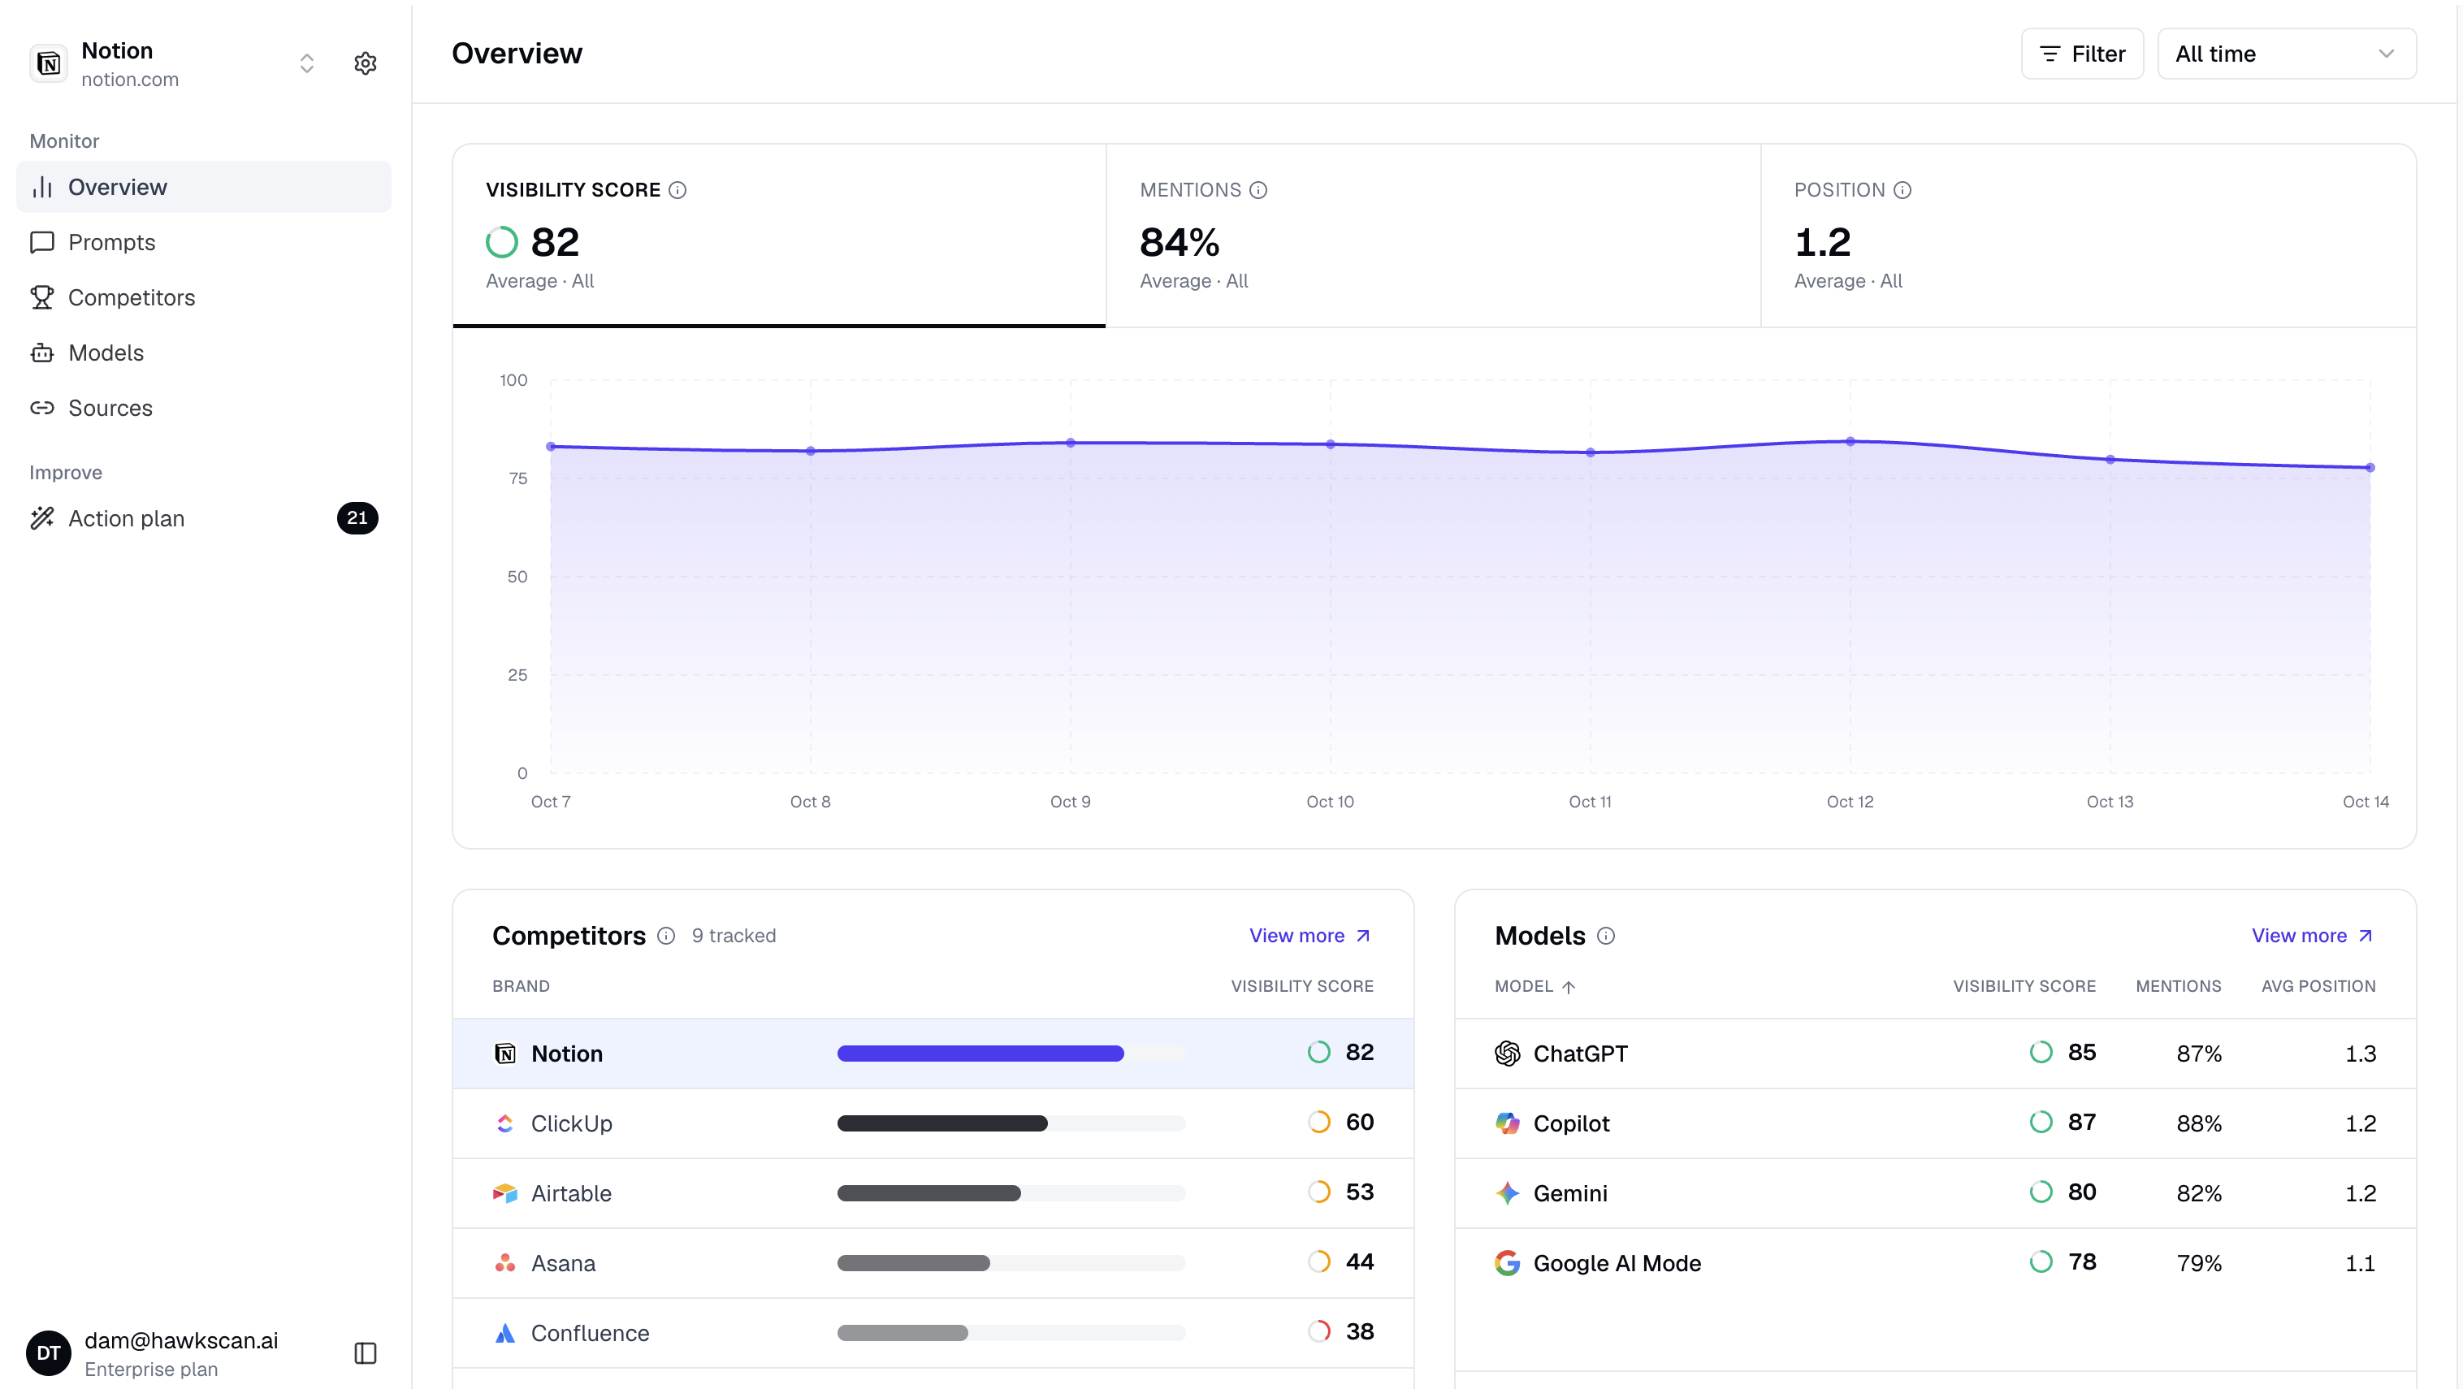The width and height of the screenshot is (2463, 1389).
Task: Open settings gear next to Notion workspace
Action: tap(366, 63)
